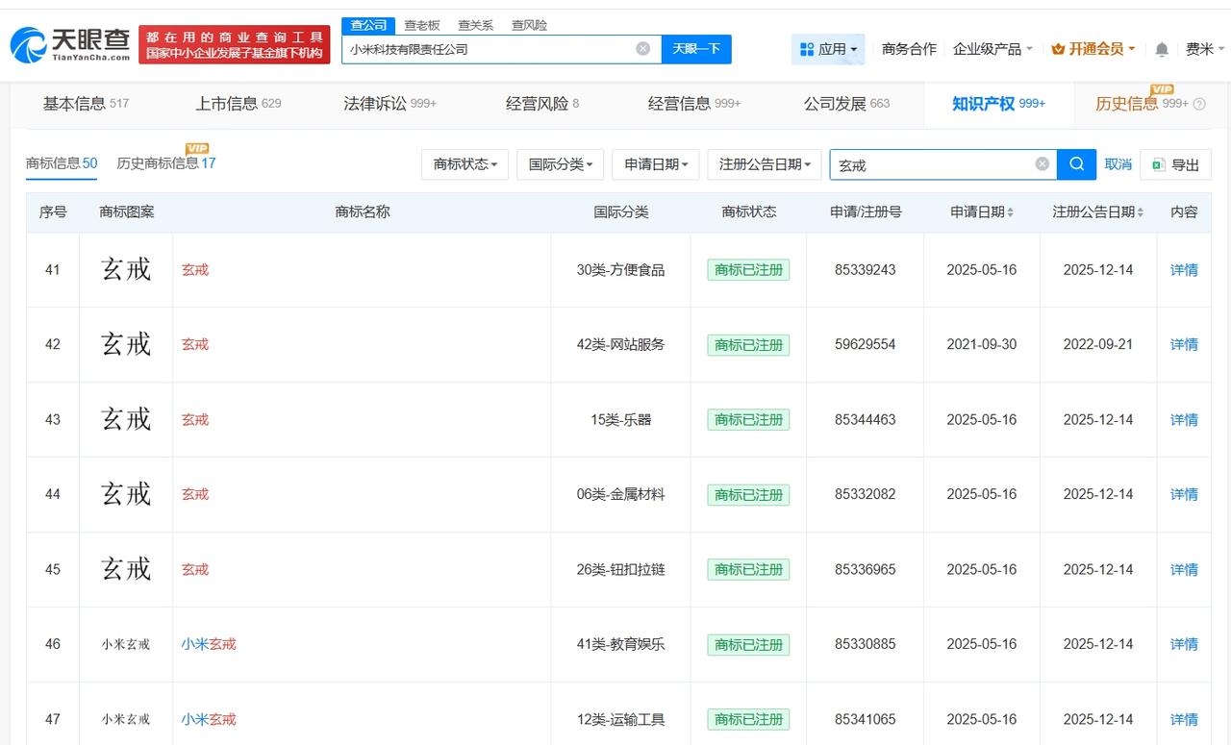Click the TianYanCha logo
Screen dimensions: 1231x745
[70, 44]
